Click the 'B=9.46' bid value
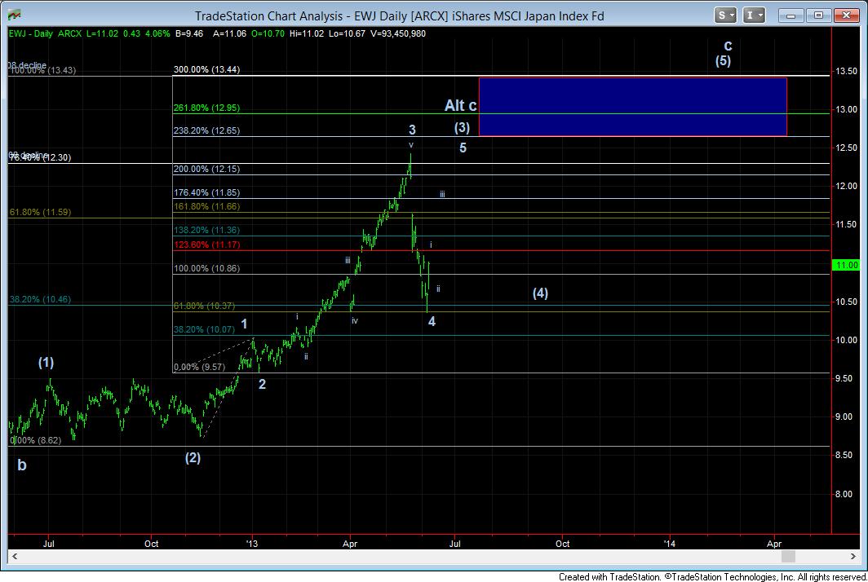Image resolution: width=868 pixels, height=582 pixels. click(x=189, y=33)
